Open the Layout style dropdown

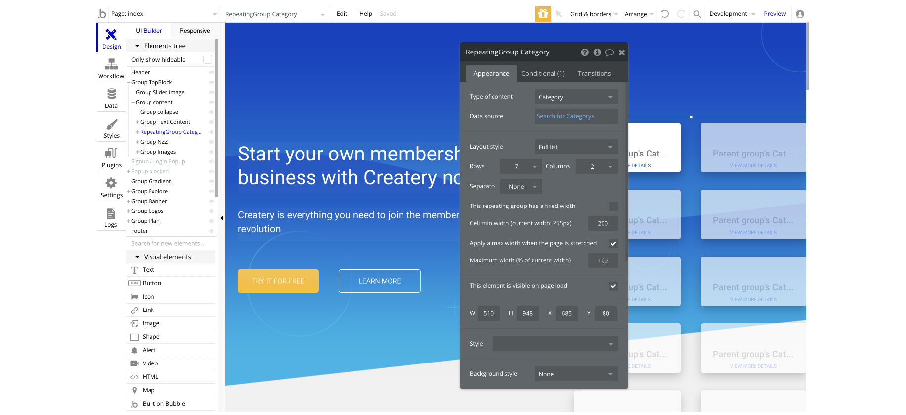[x=576, y=147]
